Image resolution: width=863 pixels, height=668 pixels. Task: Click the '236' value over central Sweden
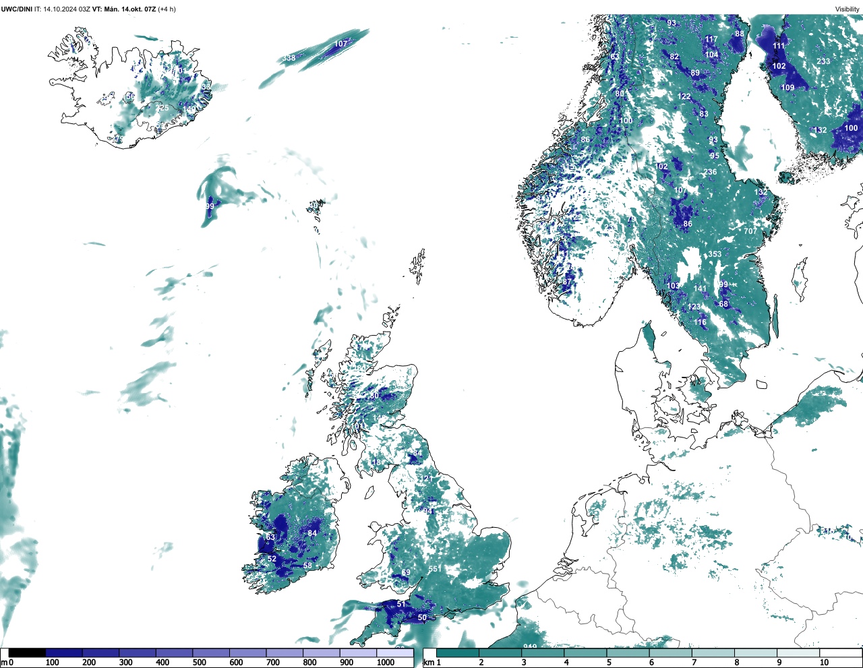click(x=710, y=172)
